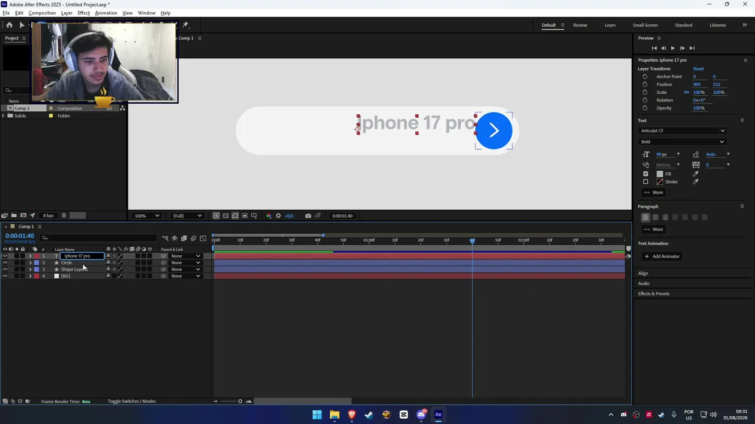Toggle the Position stopwatch
This screenshot has width=755, height=424.
pos(645,84)
